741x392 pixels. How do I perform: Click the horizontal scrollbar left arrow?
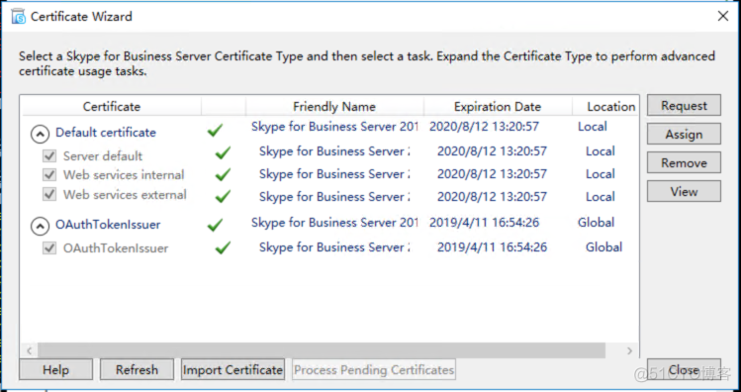(30, 350)
